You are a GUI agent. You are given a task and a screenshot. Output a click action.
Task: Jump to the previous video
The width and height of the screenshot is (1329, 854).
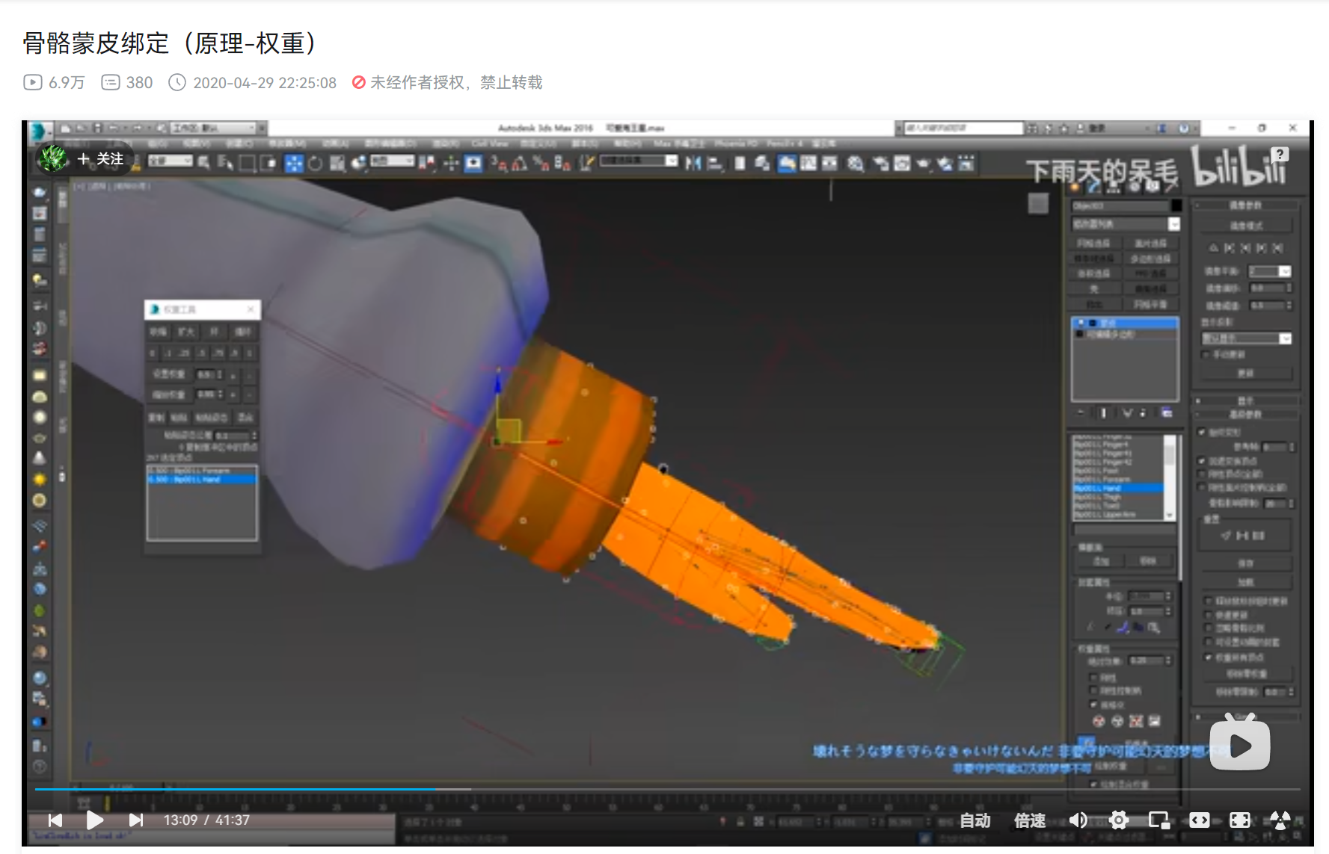(x=55, y=820)
